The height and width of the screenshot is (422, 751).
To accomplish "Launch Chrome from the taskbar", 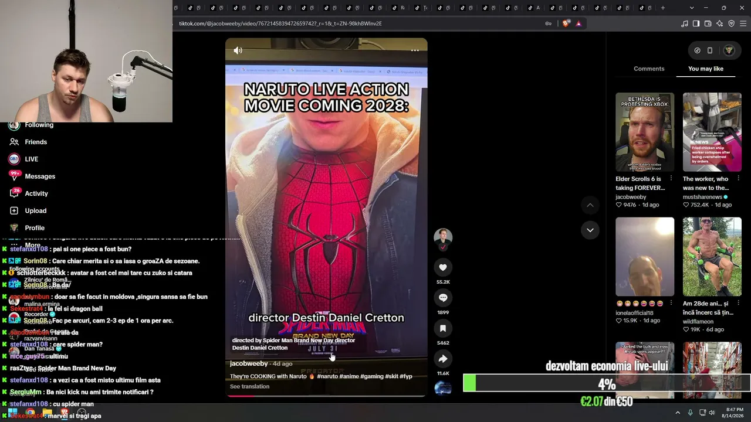I will tap(30, 412).
